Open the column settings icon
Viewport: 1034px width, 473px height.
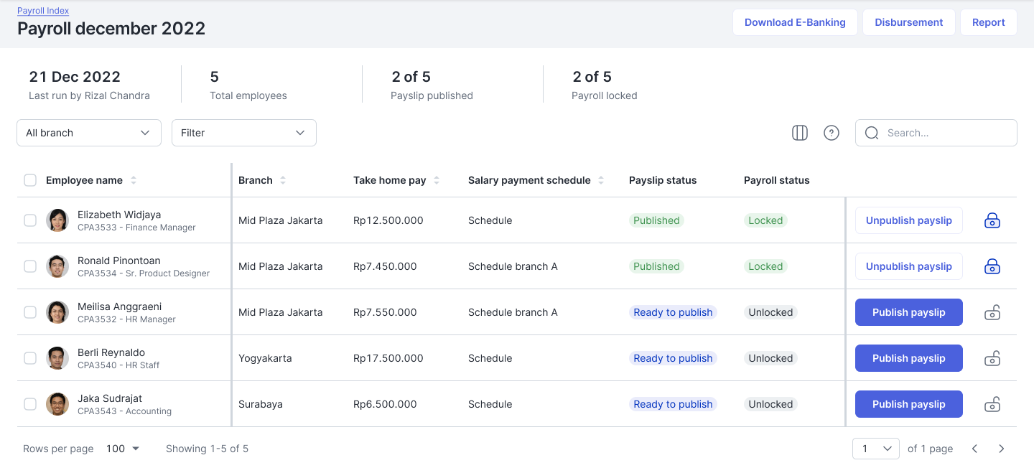coord(799,133)
